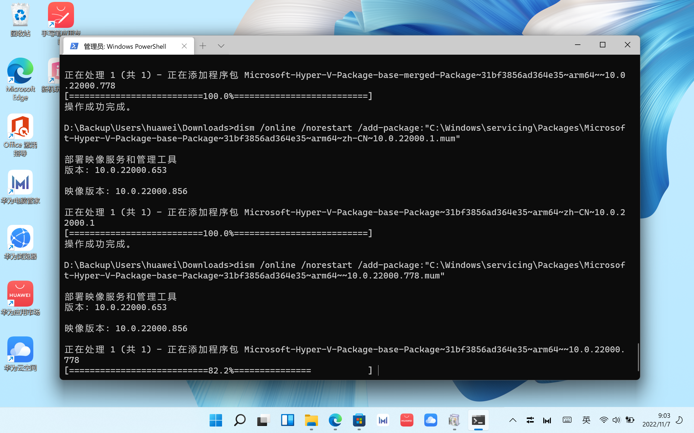Select the 管理员: Windows PowerShell tab
This screenshot has width=694, height=433.
(125, 46)
